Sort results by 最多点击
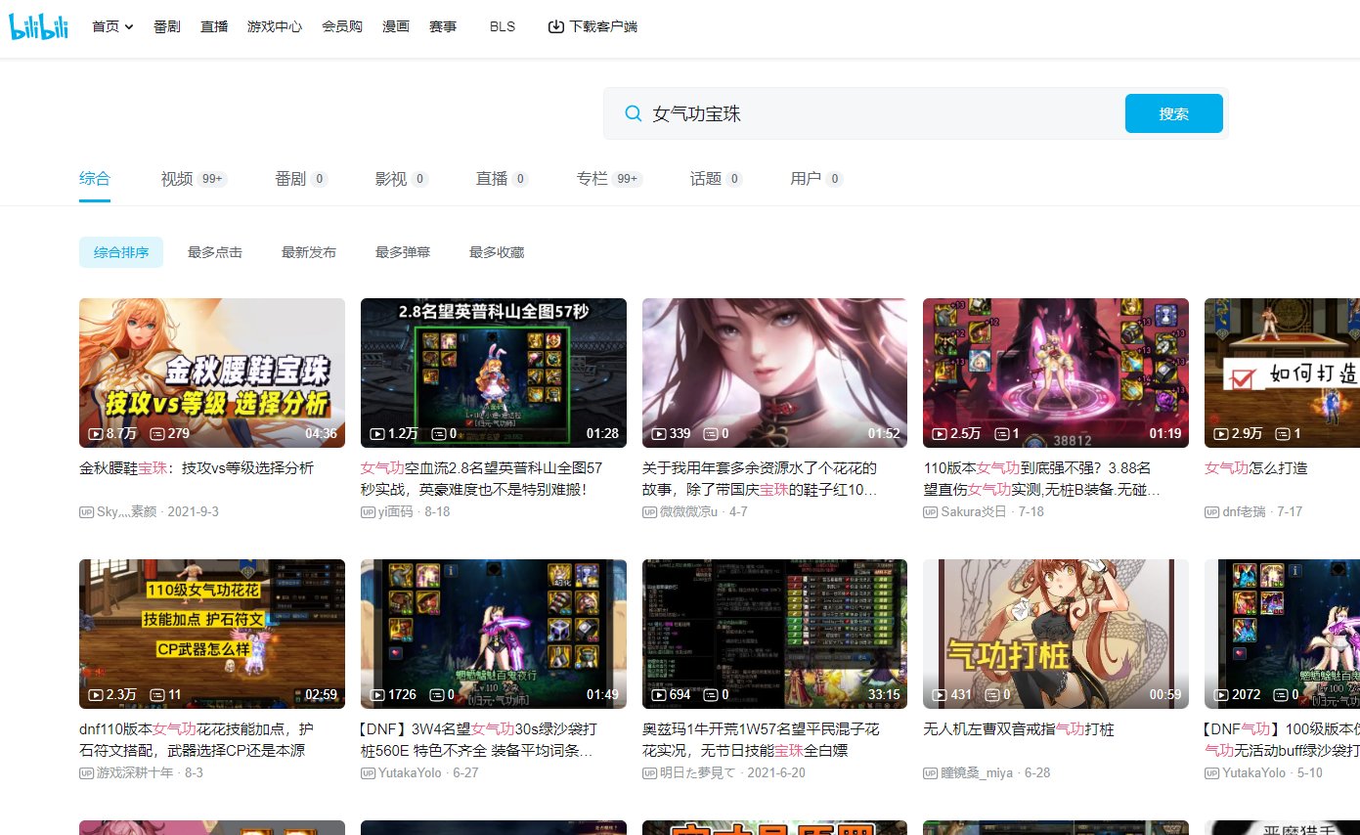The width and height of the screenshot is (1360, 835). coord(215,252)
